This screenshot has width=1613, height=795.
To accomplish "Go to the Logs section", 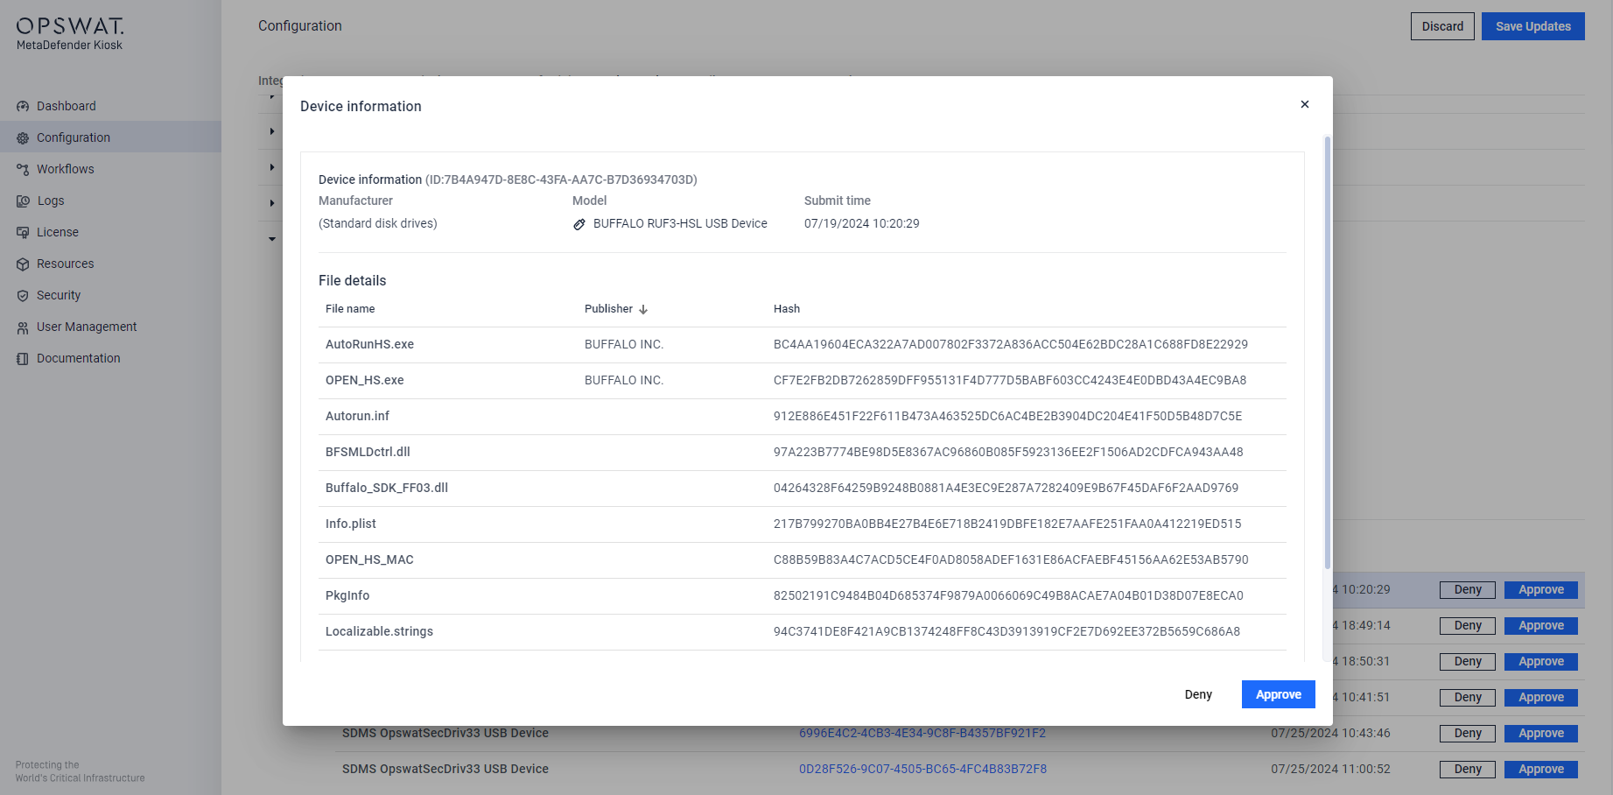I will pyautogui.click(x=51, y=201).
